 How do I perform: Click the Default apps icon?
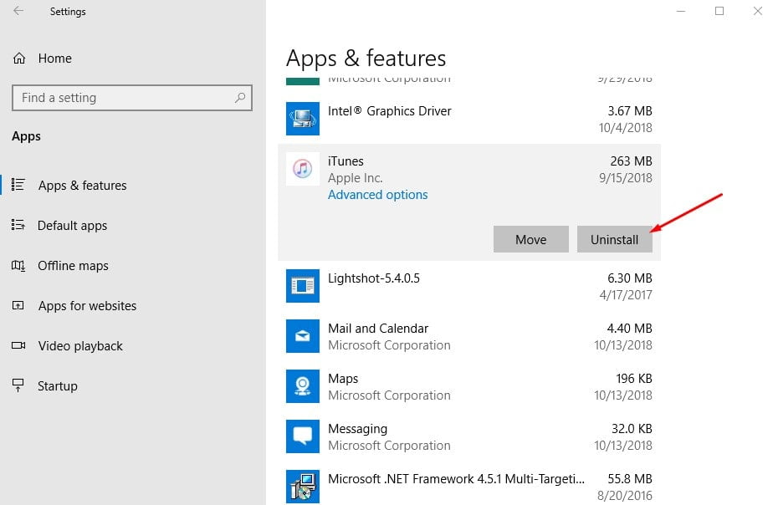18,225
